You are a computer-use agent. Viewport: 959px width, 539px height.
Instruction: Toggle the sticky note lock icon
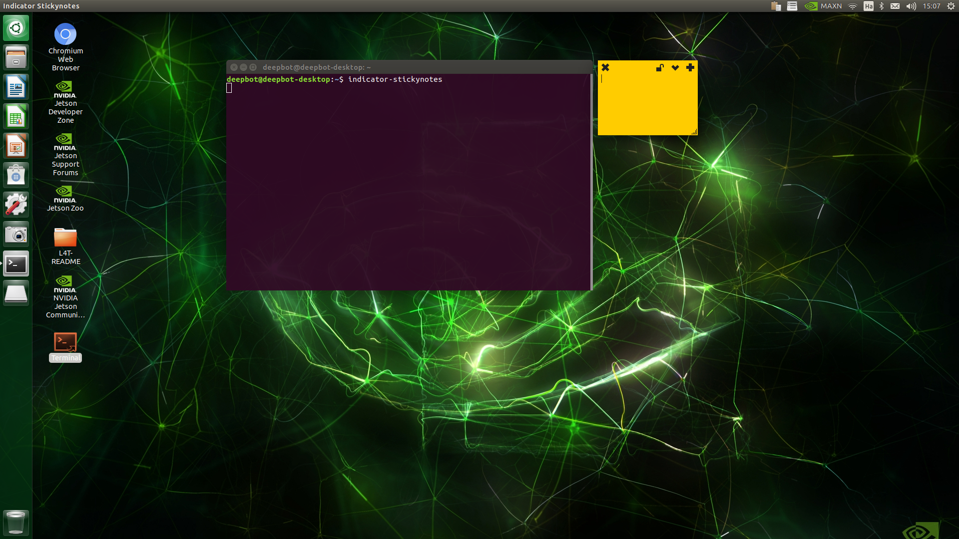(660, 67)
